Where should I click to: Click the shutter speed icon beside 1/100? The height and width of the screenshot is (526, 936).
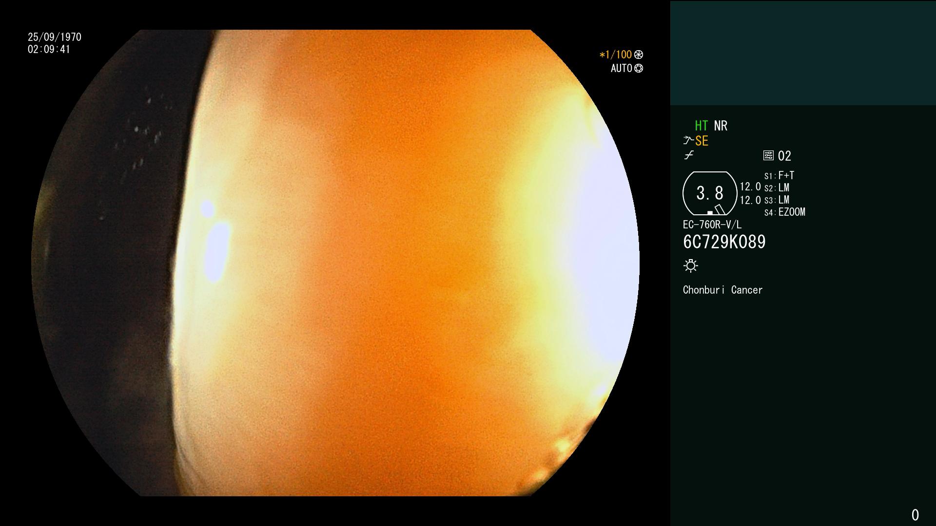point(639,55)
